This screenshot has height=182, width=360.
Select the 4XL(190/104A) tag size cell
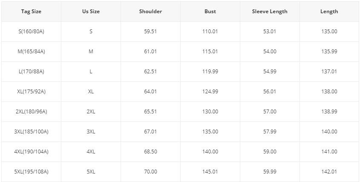(x=31, y=152)
